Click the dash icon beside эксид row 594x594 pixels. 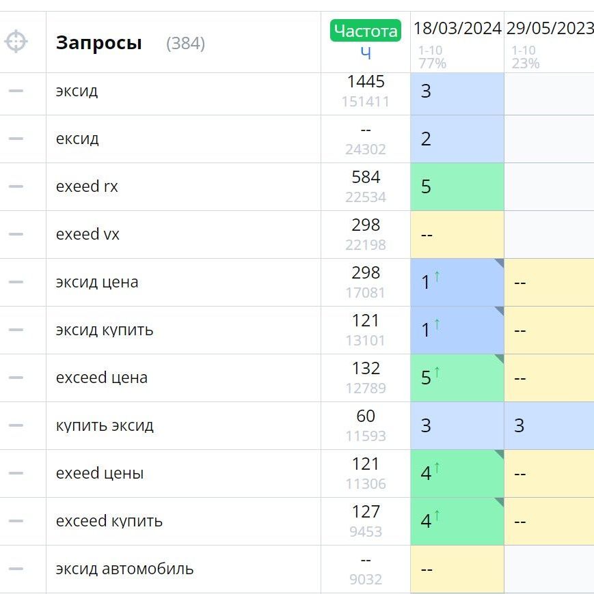16,91
